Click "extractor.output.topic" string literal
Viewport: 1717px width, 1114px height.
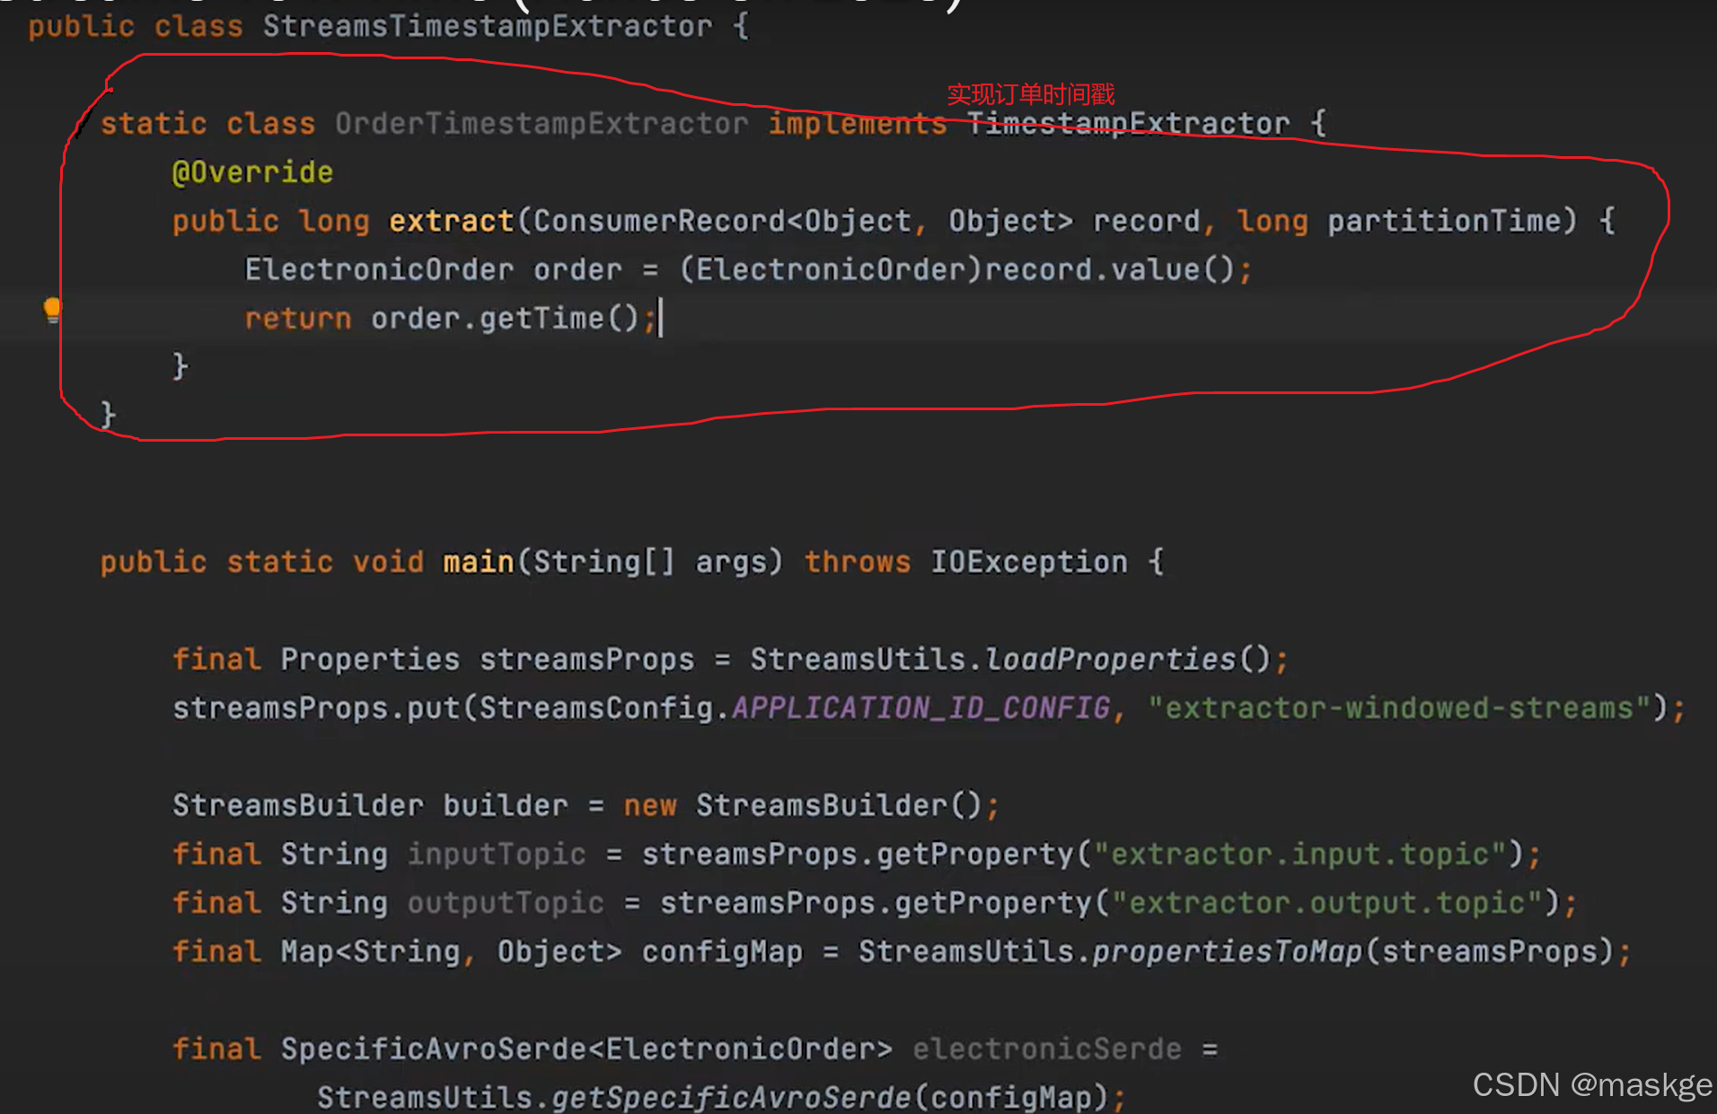(1327, 902)
